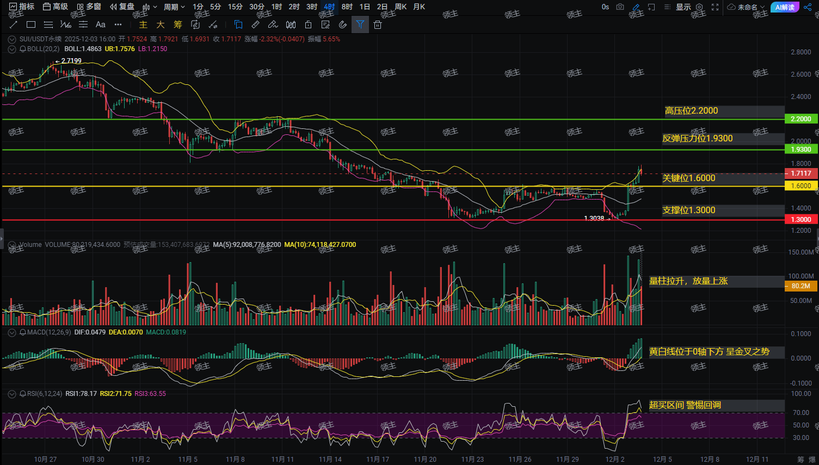This screenshot has height=465, width=819.
Task: Enter fullscreen mode using expand icon
Action: (715, 7)
